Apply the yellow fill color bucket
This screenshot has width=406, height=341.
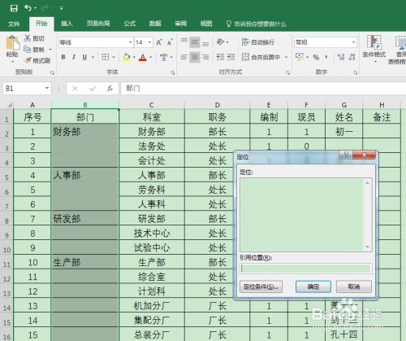point(127,57)
